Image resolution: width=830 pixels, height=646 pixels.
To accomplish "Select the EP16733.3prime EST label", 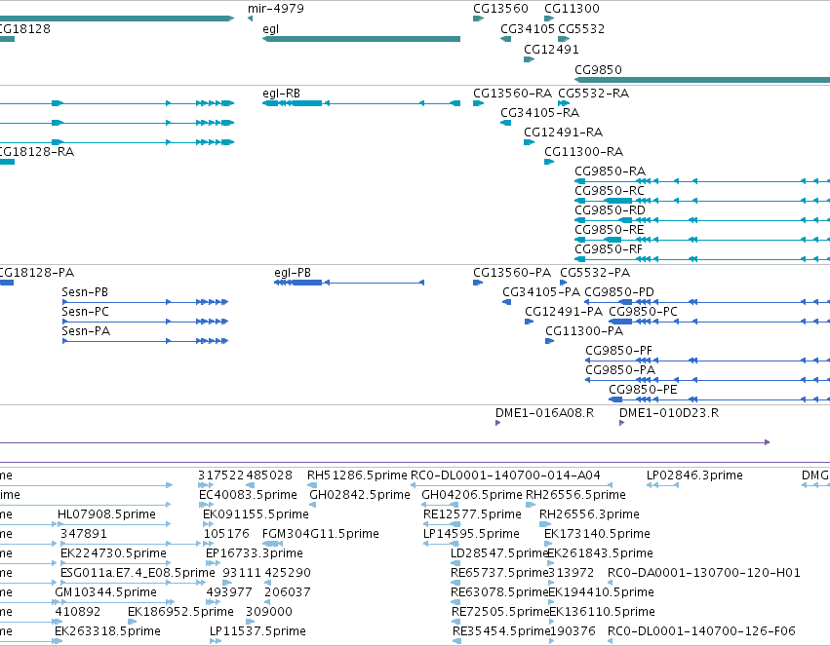I will click(255, 553).
